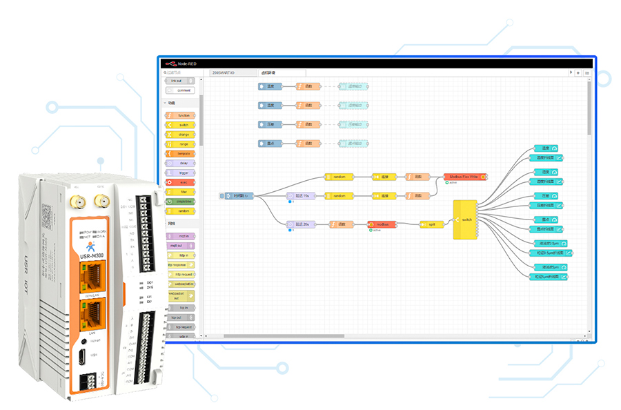This screenshot has height=410, width=621.
Task: Pick the red exec palette node
Action: [x=180, y=183]
